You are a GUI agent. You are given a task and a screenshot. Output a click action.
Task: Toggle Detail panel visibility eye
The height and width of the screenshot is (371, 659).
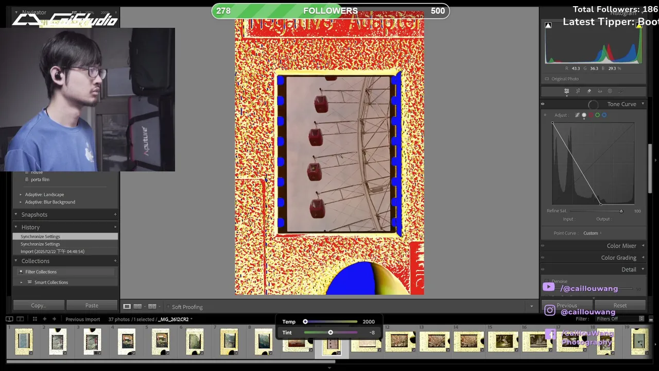[543, 269]
